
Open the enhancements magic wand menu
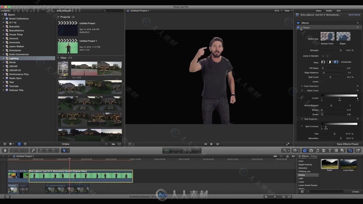pyautogui.click(x=285, y=150)
